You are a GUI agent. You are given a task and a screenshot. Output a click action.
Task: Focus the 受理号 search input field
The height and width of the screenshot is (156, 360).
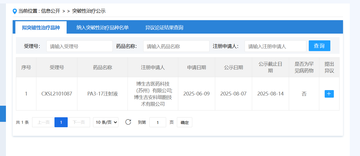point(80,46)
